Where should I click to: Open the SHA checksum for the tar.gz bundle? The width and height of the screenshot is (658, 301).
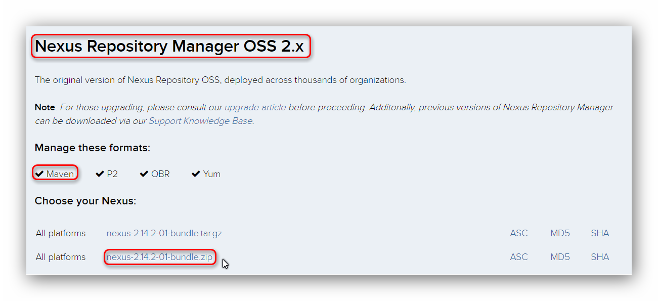click(x=600, y=233)
